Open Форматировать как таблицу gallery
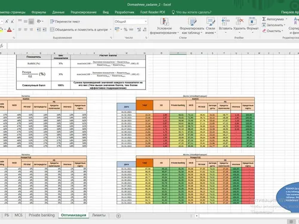299x224 pixels. click(x=192, y=26)
